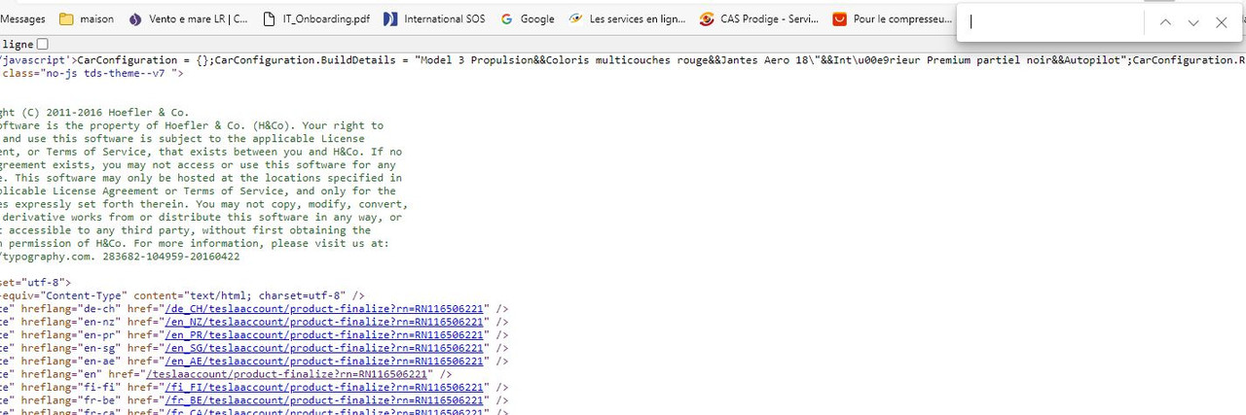Open the fr_BE product-finalize link
This screenshot has width=1246, height=415.
point(326,400)
